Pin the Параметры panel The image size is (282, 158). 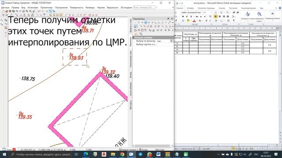click(168, 18)
